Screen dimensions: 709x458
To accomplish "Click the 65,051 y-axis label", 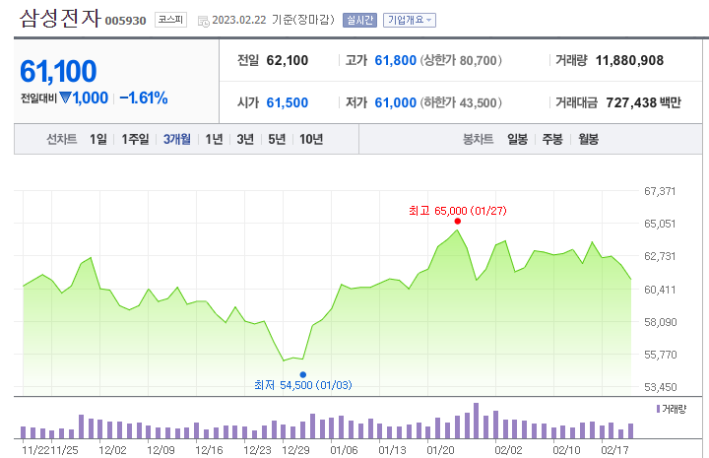I will (660, 224).
